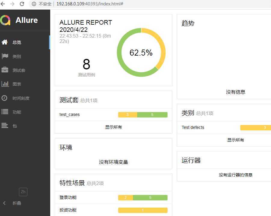Open the 类别 widget heading on right
271x216 pixels.
[x=188, y=113]
